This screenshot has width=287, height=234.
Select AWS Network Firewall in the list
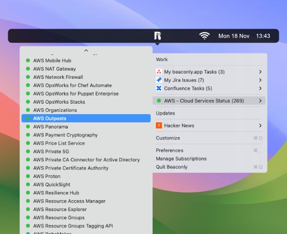(58, 77)
